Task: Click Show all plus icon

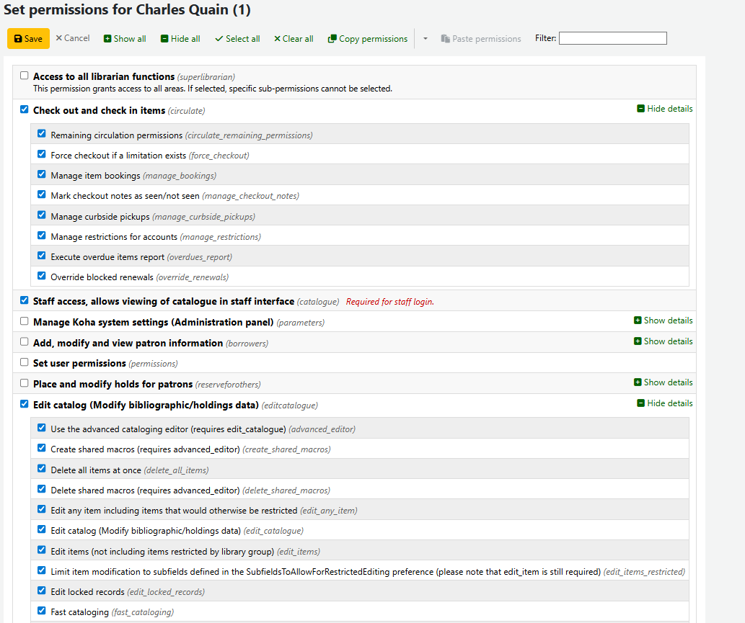Action: 125,39
